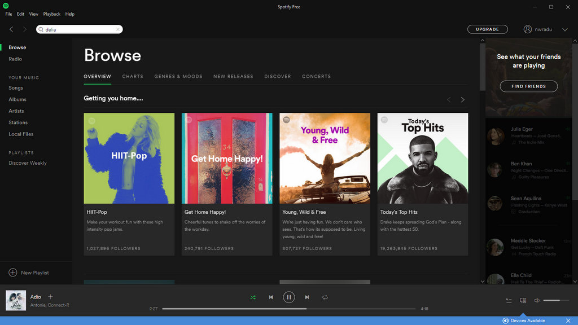This screenshot has height=325, width=578.
Task: Open the HIIT-Pop playlist cover
Action: 129,158
